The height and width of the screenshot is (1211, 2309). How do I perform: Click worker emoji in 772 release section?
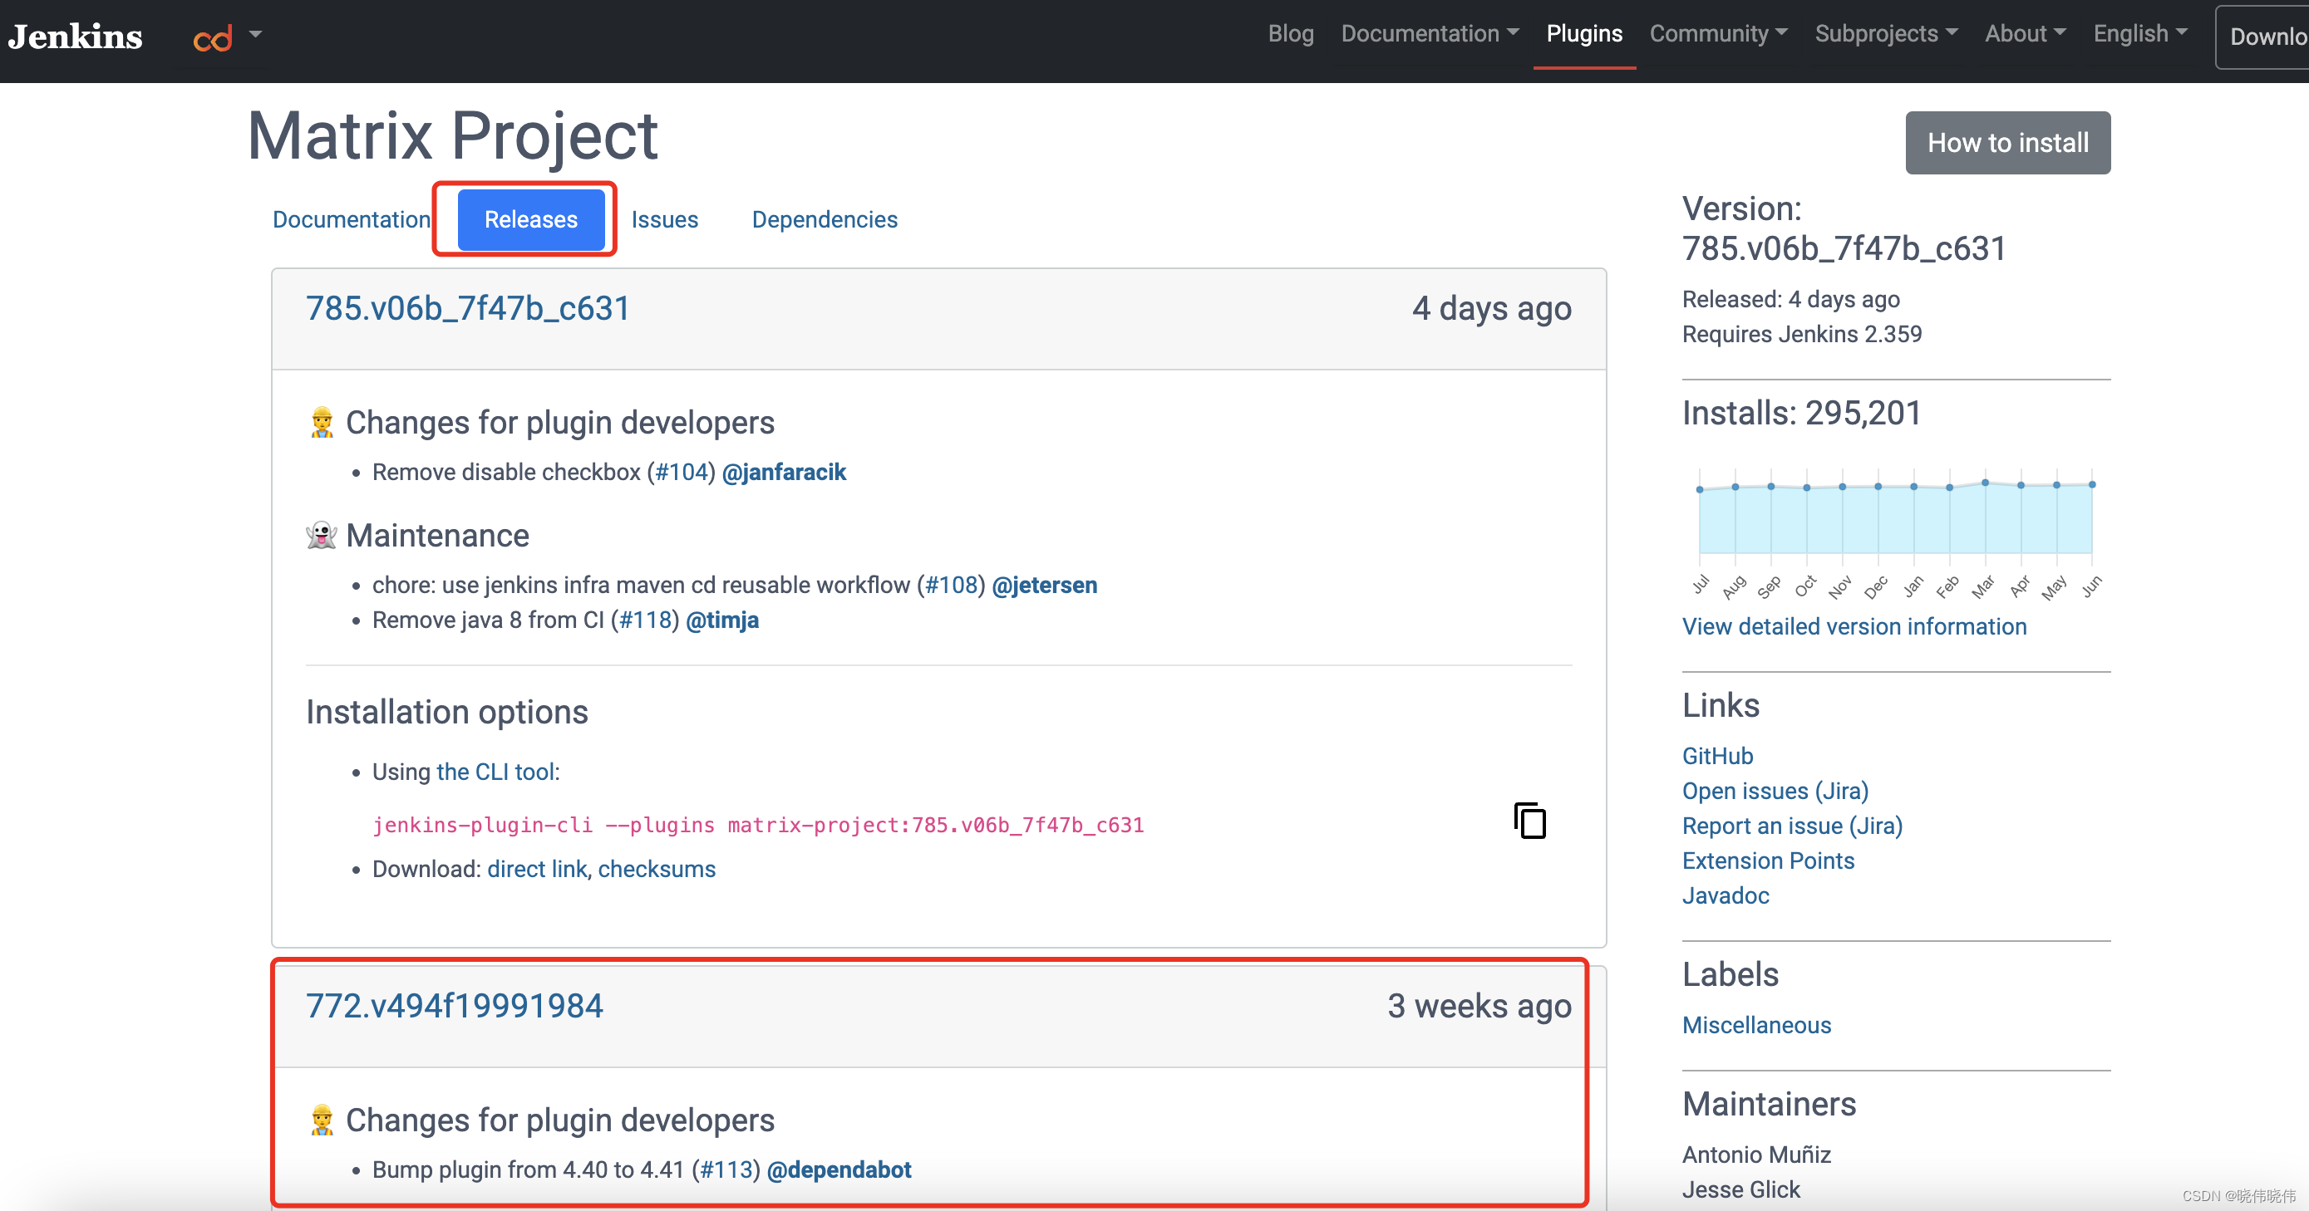[x=322, y=1120]
